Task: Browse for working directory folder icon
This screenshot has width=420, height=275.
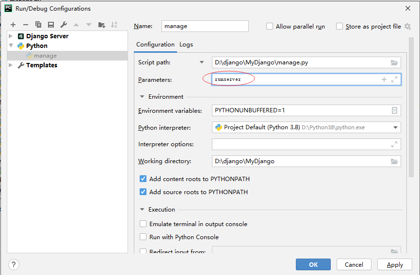Action: [x=394, y=161]
